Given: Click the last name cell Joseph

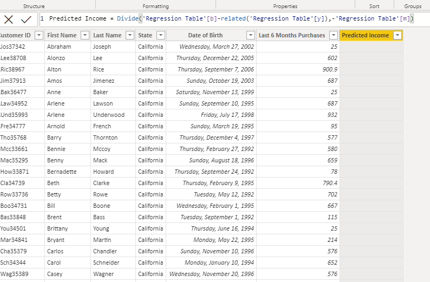Looking at the screenshot, I should (x=102, y=47).
